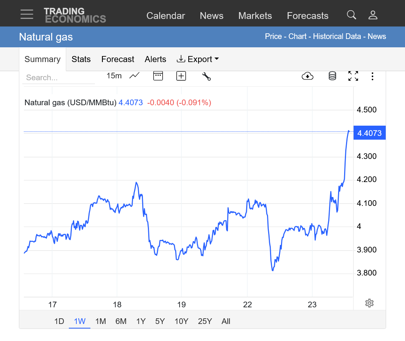
Task: Open chart settings gear icon
Action: pyautogui.click(x=369, y=303)
